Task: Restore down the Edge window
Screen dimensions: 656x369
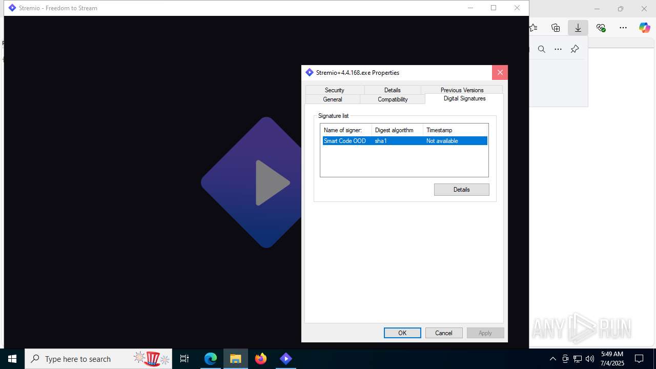Action: 621,9
